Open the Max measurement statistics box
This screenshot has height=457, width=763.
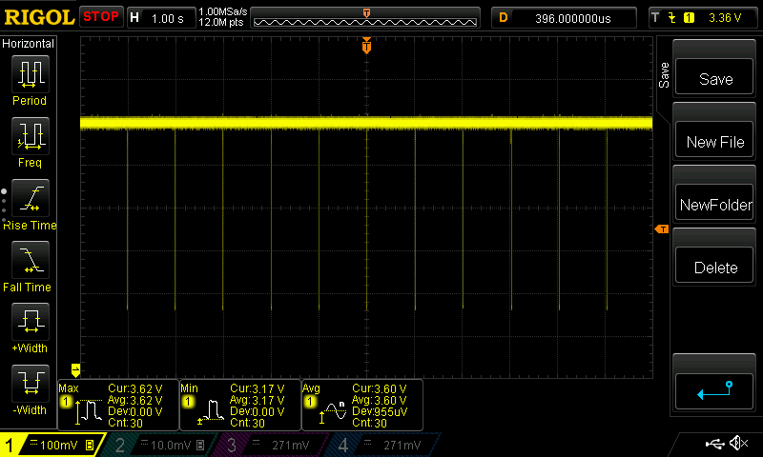pos(118,405)
